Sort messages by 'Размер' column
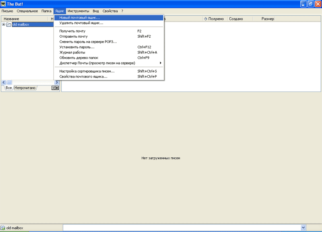Viewport: 322px width, 232px height. coord(264,19)
